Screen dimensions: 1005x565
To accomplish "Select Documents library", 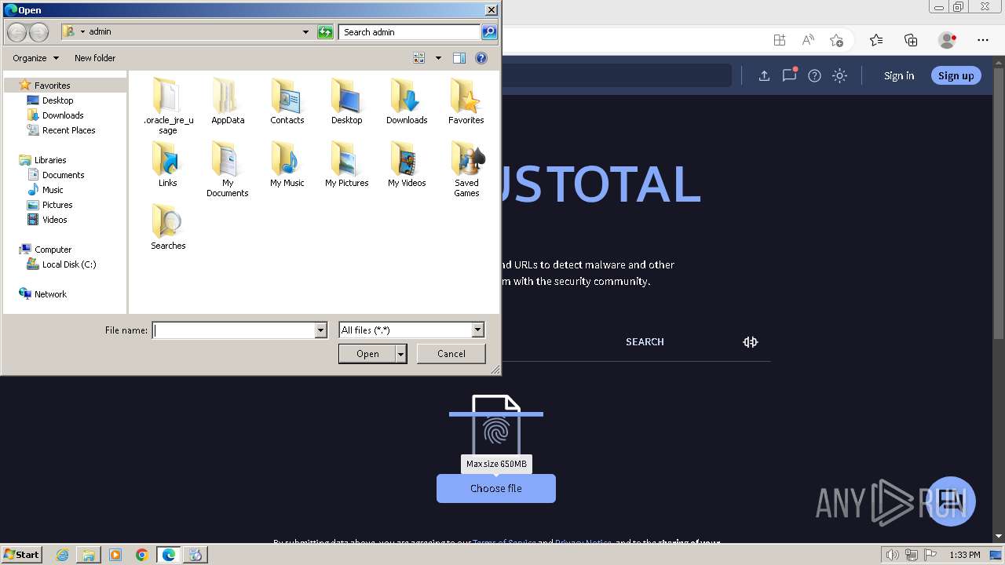I will [63, 175].
